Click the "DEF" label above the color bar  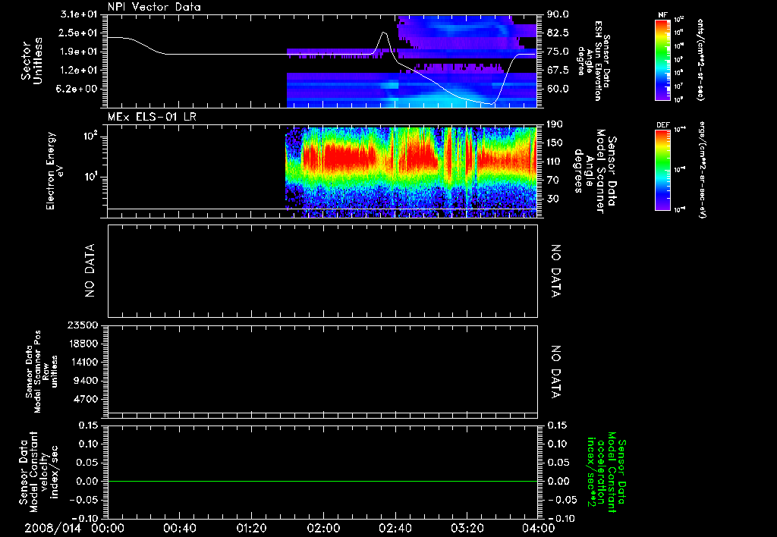click(662, 125)
